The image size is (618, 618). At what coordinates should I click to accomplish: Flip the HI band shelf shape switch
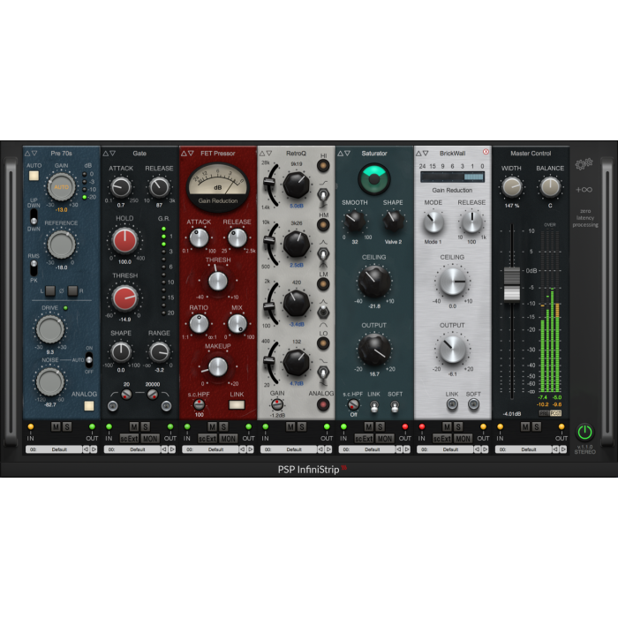point(323,196)
